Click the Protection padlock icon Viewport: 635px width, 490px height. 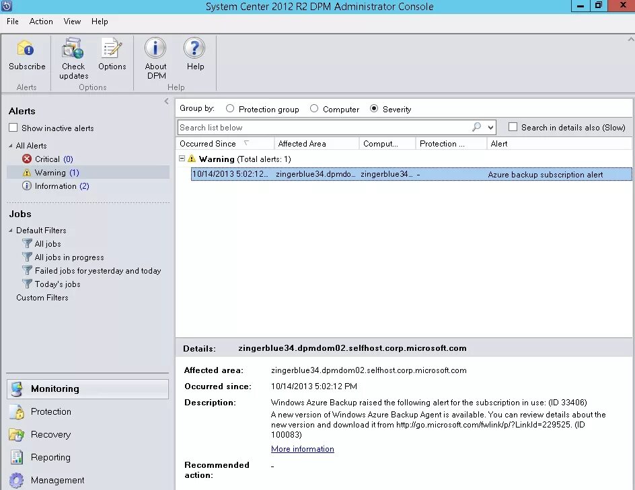(x=17, y=411)
